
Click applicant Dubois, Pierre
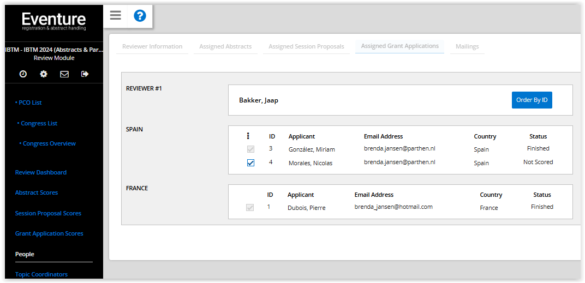(x=306, y=208)
